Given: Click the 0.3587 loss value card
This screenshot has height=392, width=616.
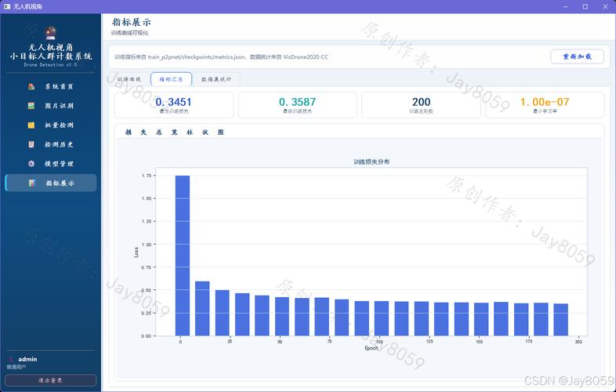Looking at the screenshot, I should (297, 105).
